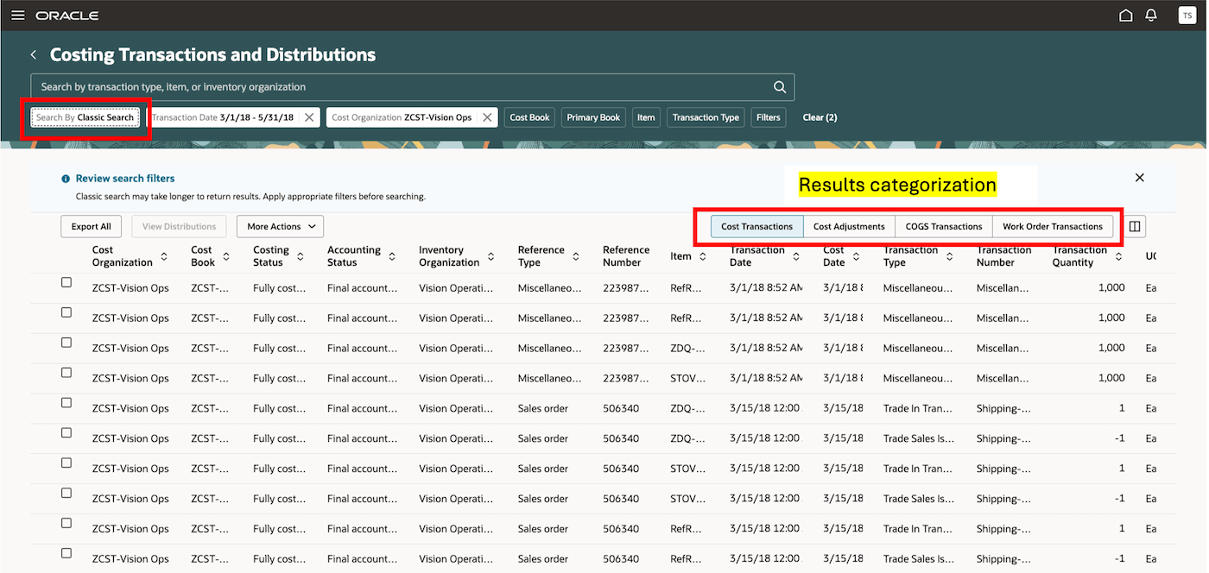Click first 506340 reference number cell

[621, 408]
